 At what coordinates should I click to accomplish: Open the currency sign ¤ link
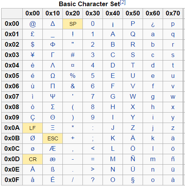pos(73,65)
